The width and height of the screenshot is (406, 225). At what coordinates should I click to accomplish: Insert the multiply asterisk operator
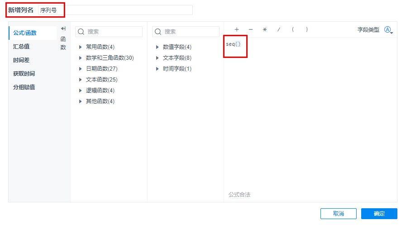point(265,29)
